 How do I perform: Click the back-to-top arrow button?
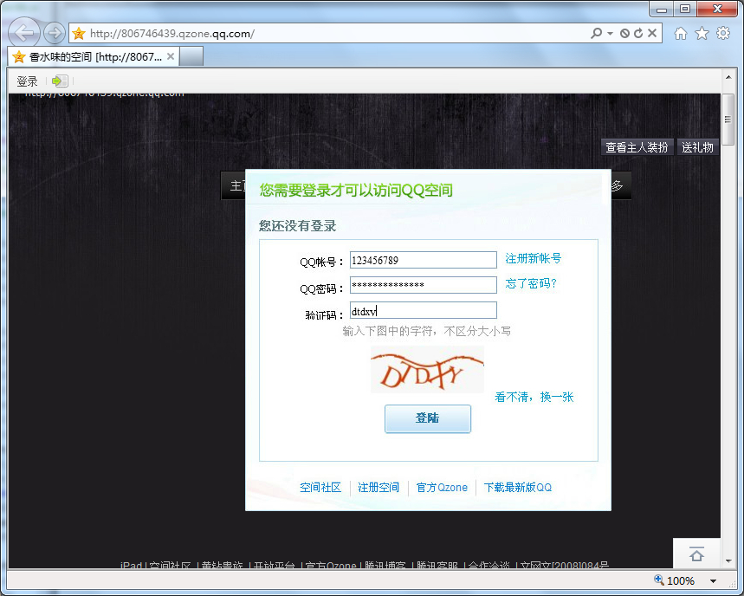point(696,554)
